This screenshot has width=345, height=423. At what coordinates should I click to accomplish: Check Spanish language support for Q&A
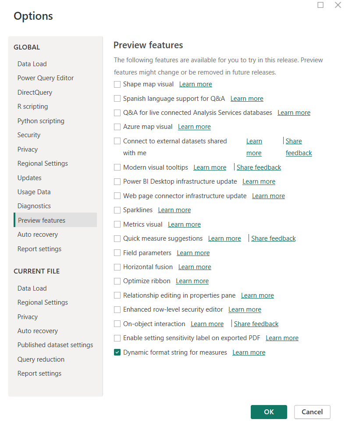coord(117,99)
